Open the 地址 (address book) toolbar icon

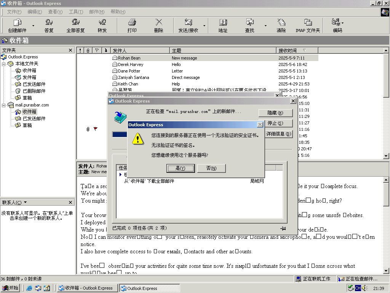click(x=223, y=26)
